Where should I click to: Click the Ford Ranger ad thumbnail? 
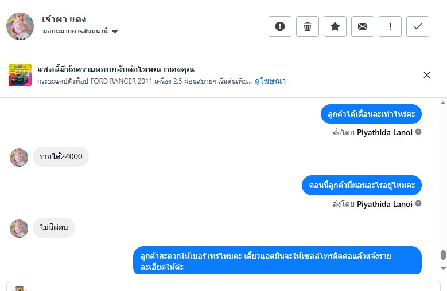coord(20,75)
